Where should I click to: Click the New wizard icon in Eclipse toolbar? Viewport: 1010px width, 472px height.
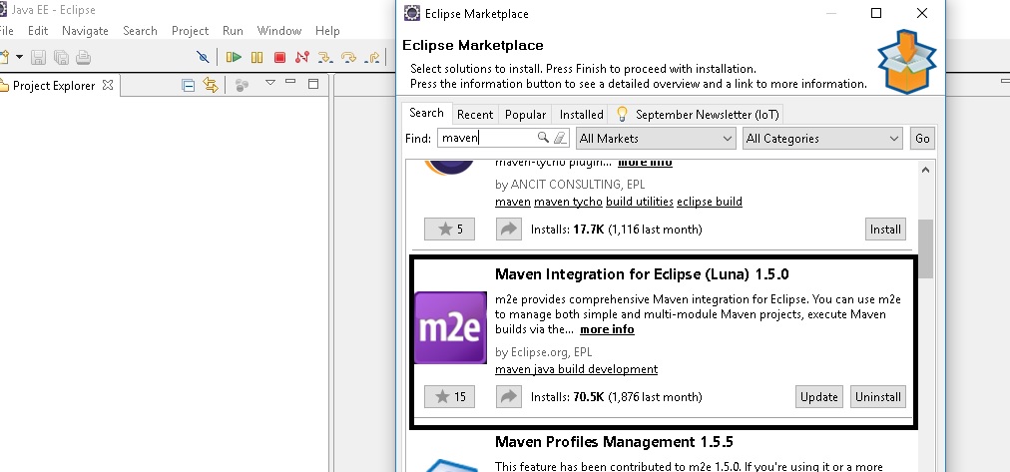coord(4,57)
